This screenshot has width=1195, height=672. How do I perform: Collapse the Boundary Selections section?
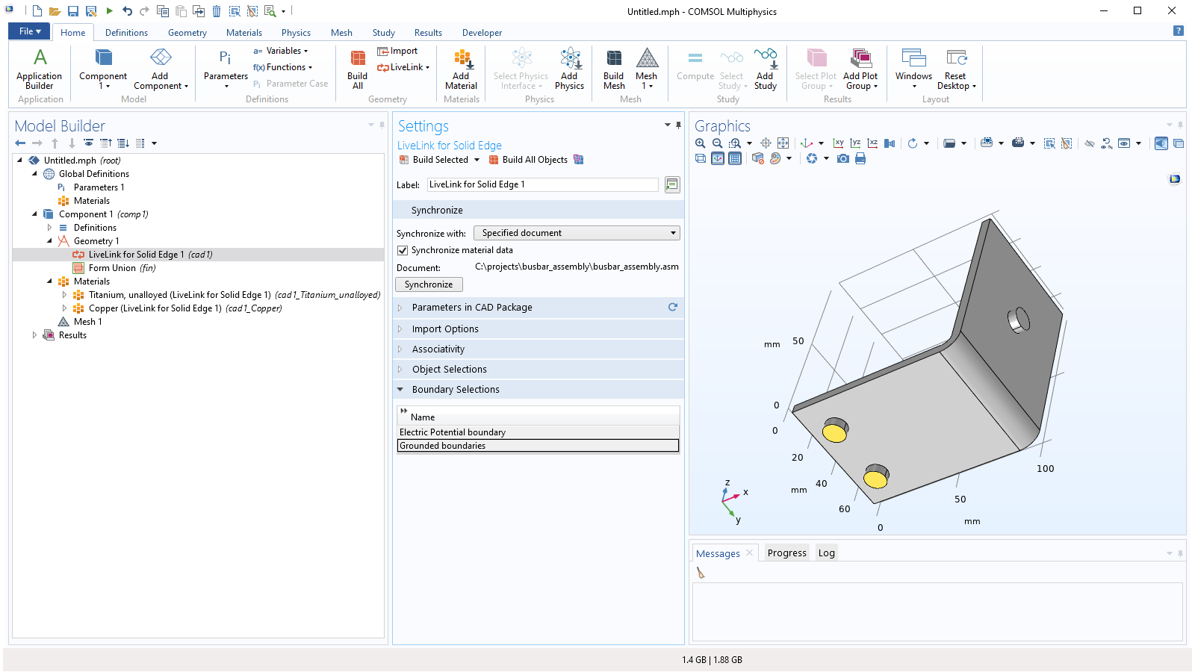point(456,389)
